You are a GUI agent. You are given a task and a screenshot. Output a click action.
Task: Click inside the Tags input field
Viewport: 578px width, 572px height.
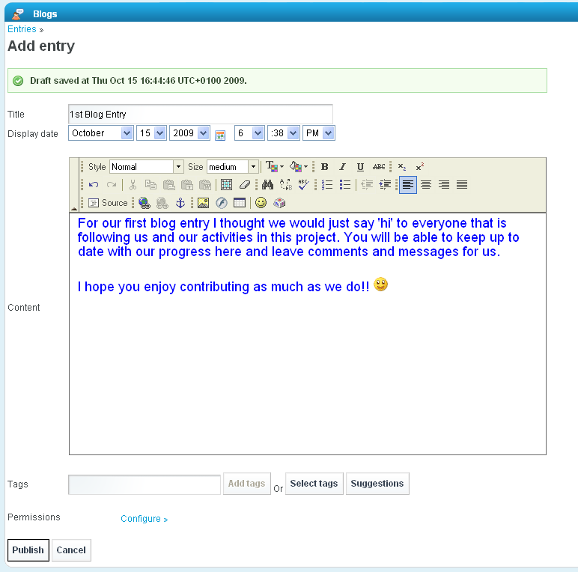144,484
